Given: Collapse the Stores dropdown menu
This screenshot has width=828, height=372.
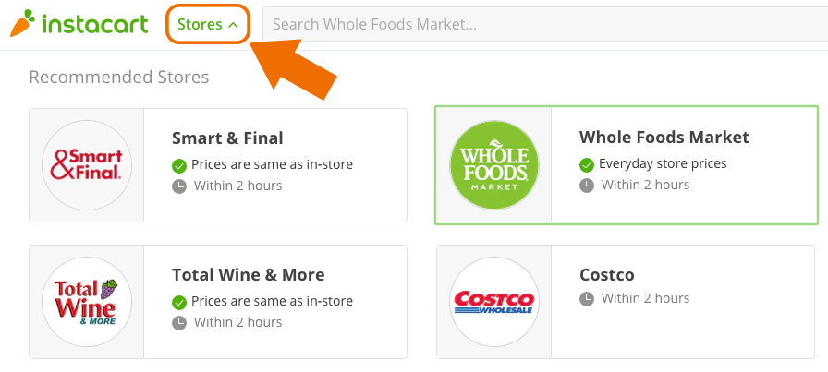Looking at the screenshot, I should (208, 24).
